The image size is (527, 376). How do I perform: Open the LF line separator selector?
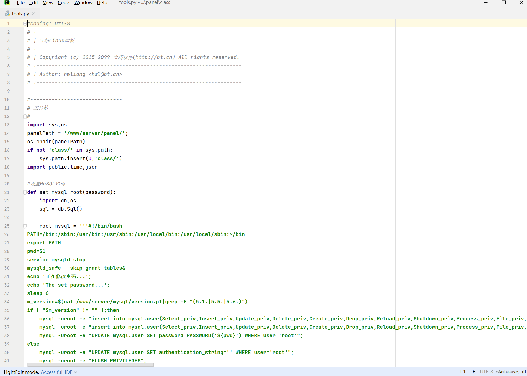(x=473, y=372)
